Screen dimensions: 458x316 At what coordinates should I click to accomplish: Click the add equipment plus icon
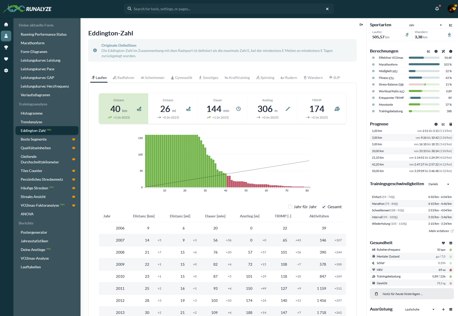tap(443, 309)
